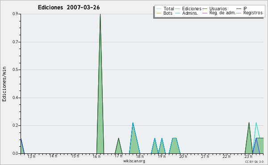Select the 'IP' legend entry
268x165 pixels.
tap(242, 8)
